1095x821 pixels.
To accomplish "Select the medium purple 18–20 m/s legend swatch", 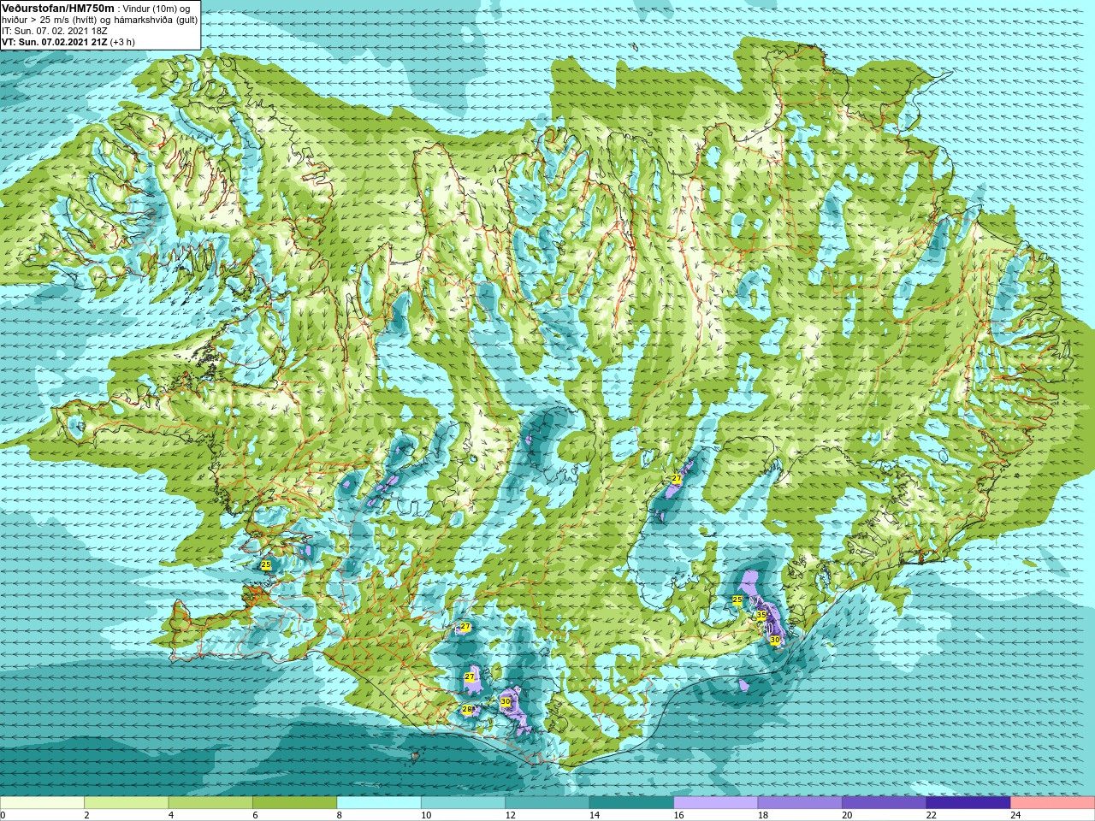I will tap(800, 803).
